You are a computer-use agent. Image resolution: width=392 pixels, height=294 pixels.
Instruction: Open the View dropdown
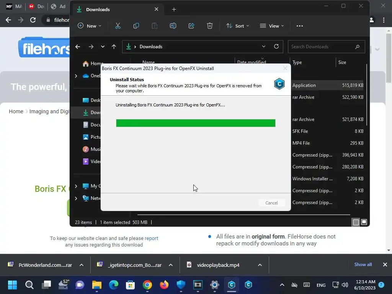pyautogui.click(x=272, y=26)
